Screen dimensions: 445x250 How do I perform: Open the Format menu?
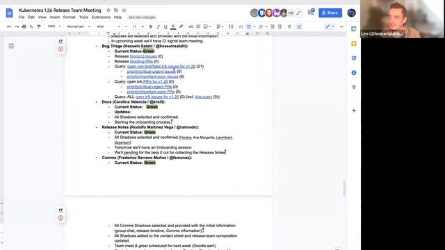70,17
